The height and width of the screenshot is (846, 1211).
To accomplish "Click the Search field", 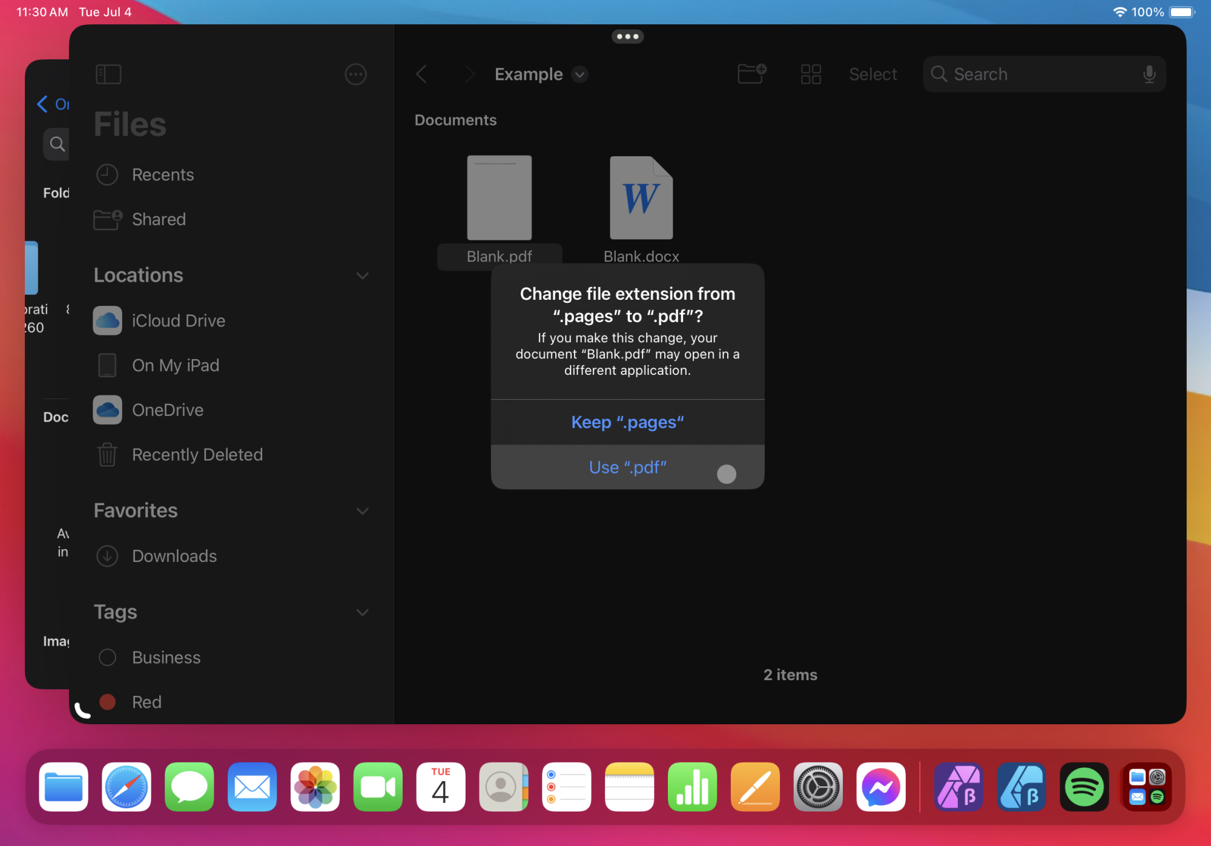I will pyautogui.click(x=1035, y=74).
